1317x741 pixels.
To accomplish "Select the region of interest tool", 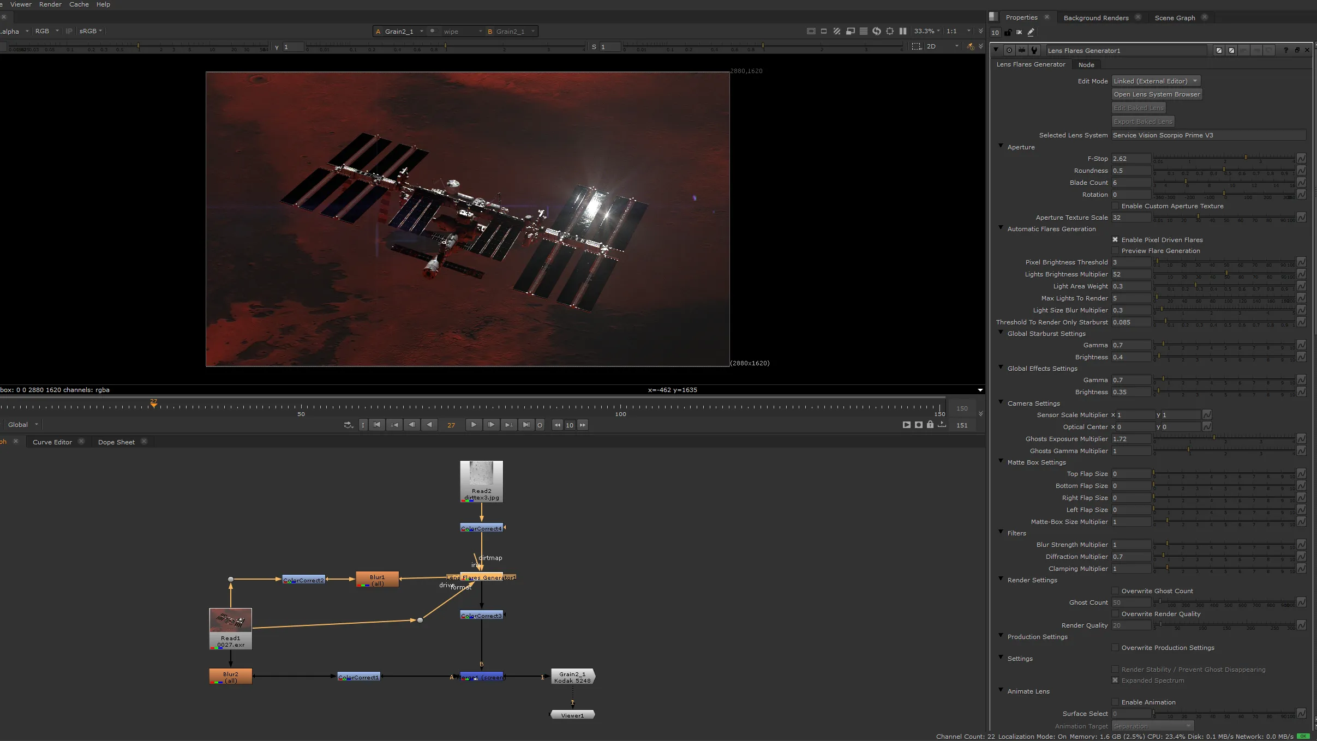I will (890, 31).
